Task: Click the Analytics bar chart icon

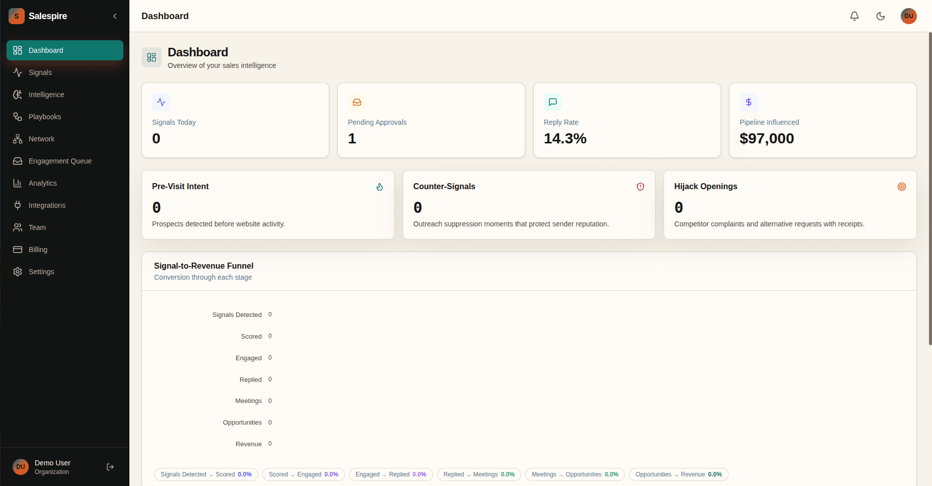Action: (18, 183)
